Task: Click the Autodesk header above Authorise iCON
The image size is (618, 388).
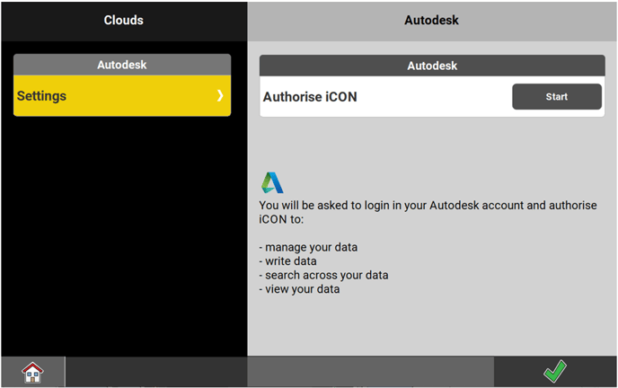Action: pyautogui.click(x=431, y=66)
